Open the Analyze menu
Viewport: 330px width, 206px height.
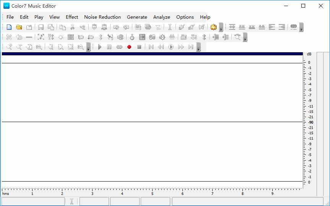click(x=162, y=17)
